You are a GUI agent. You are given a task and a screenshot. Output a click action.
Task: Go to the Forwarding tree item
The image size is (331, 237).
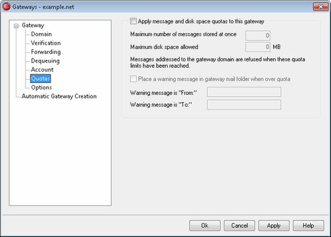[46, 52]
